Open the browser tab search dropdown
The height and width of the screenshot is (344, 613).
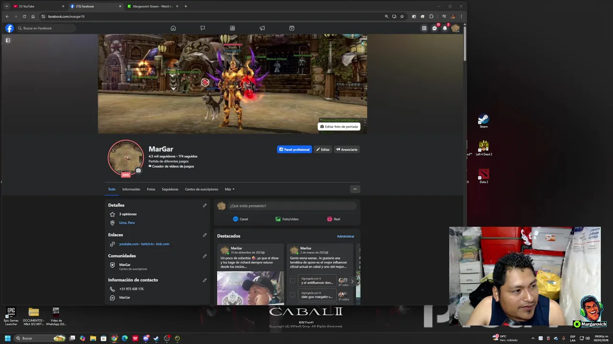(6, 6)
